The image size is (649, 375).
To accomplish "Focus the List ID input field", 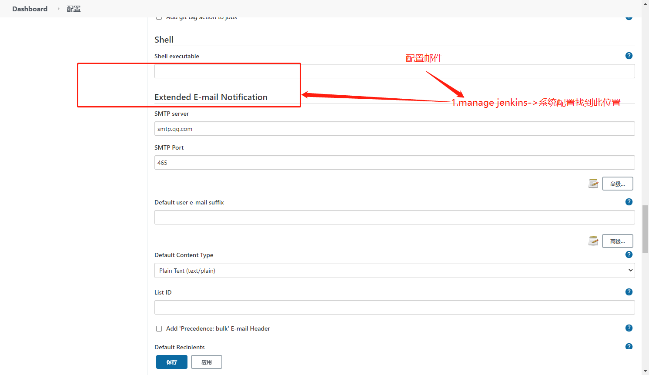I will (395, 308).
